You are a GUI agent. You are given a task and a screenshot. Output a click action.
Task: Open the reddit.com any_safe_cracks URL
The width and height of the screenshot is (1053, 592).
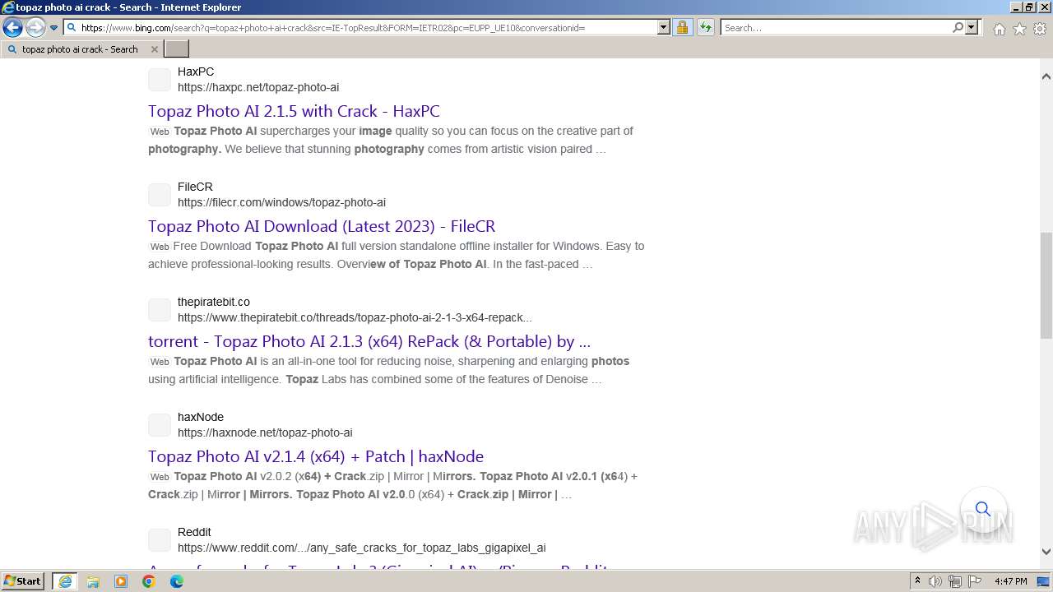[361, 548]
